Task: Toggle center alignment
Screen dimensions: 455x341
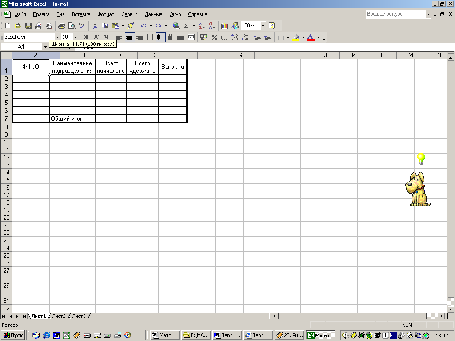Action: pyautogui.click(x=129, y=37)
